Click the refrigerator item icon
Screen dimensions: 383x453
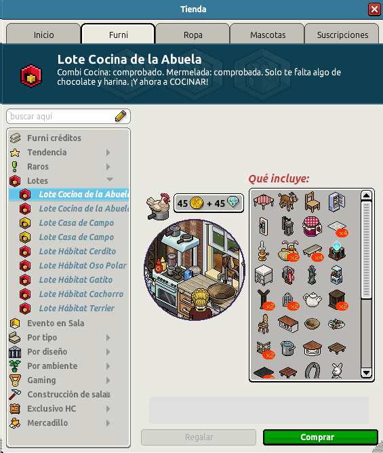click(336, 201)
